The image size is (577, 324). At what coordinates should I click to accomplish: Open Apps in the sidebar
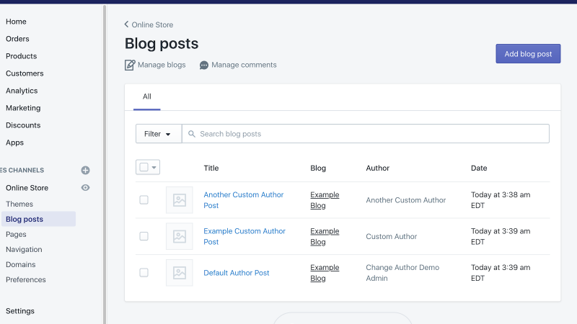(x=14, y=143)
